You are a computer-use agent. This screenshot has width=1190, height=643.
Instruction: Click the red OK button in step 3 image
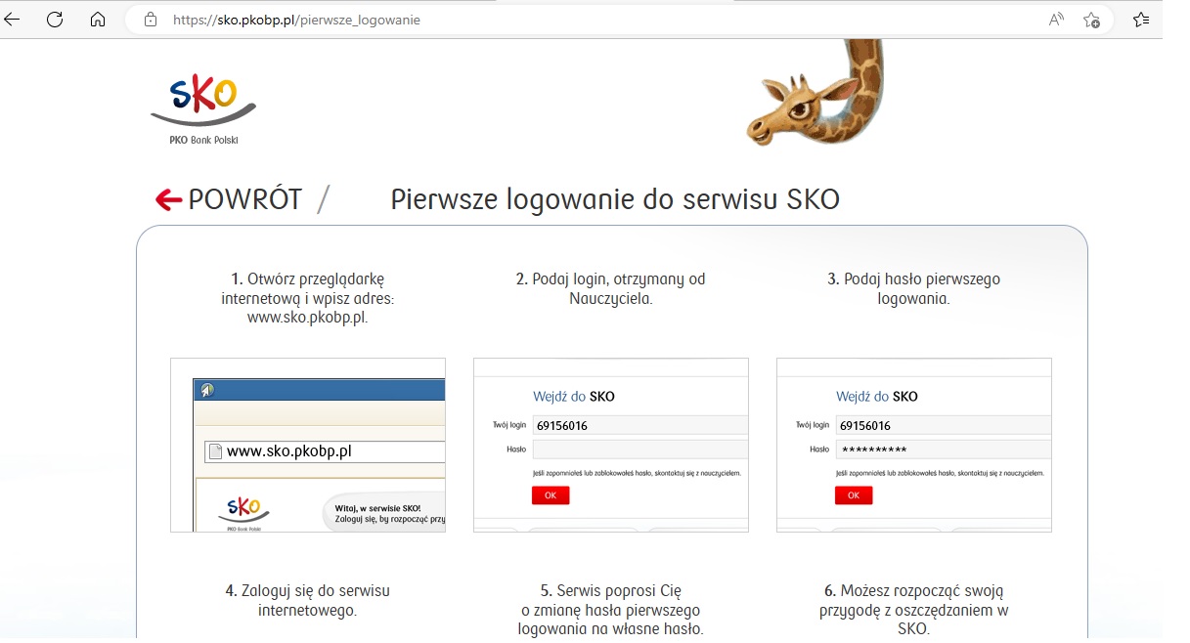tap(854, 495)
